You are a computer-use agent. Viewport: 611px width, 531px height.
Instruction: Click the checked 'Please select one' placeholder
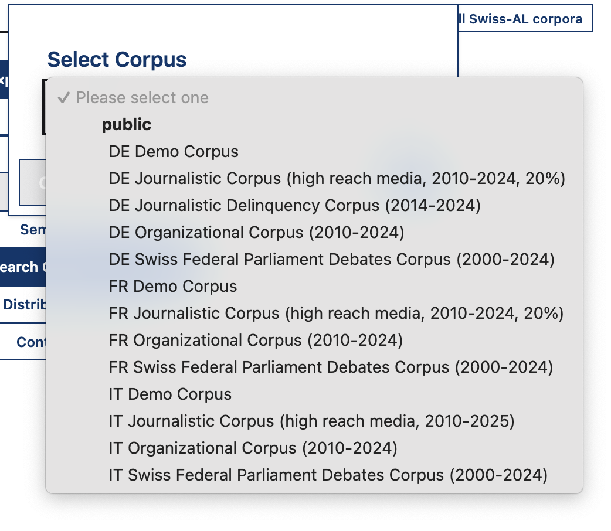(x=142, y=98)
